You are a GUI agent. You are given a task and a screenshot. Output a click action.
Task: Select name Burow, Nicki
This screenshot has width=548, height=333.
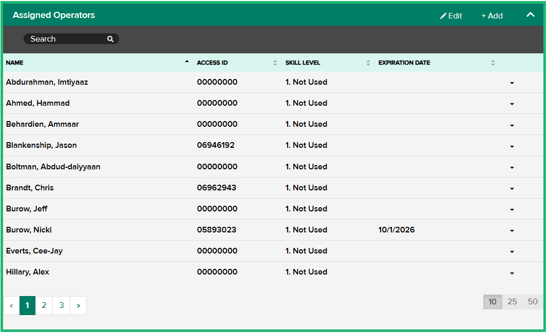point(29,230)
